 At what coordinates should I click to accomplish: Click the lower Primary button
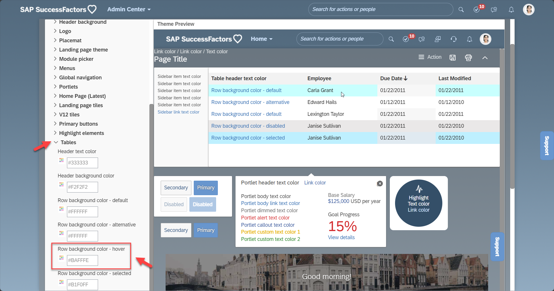206,230
